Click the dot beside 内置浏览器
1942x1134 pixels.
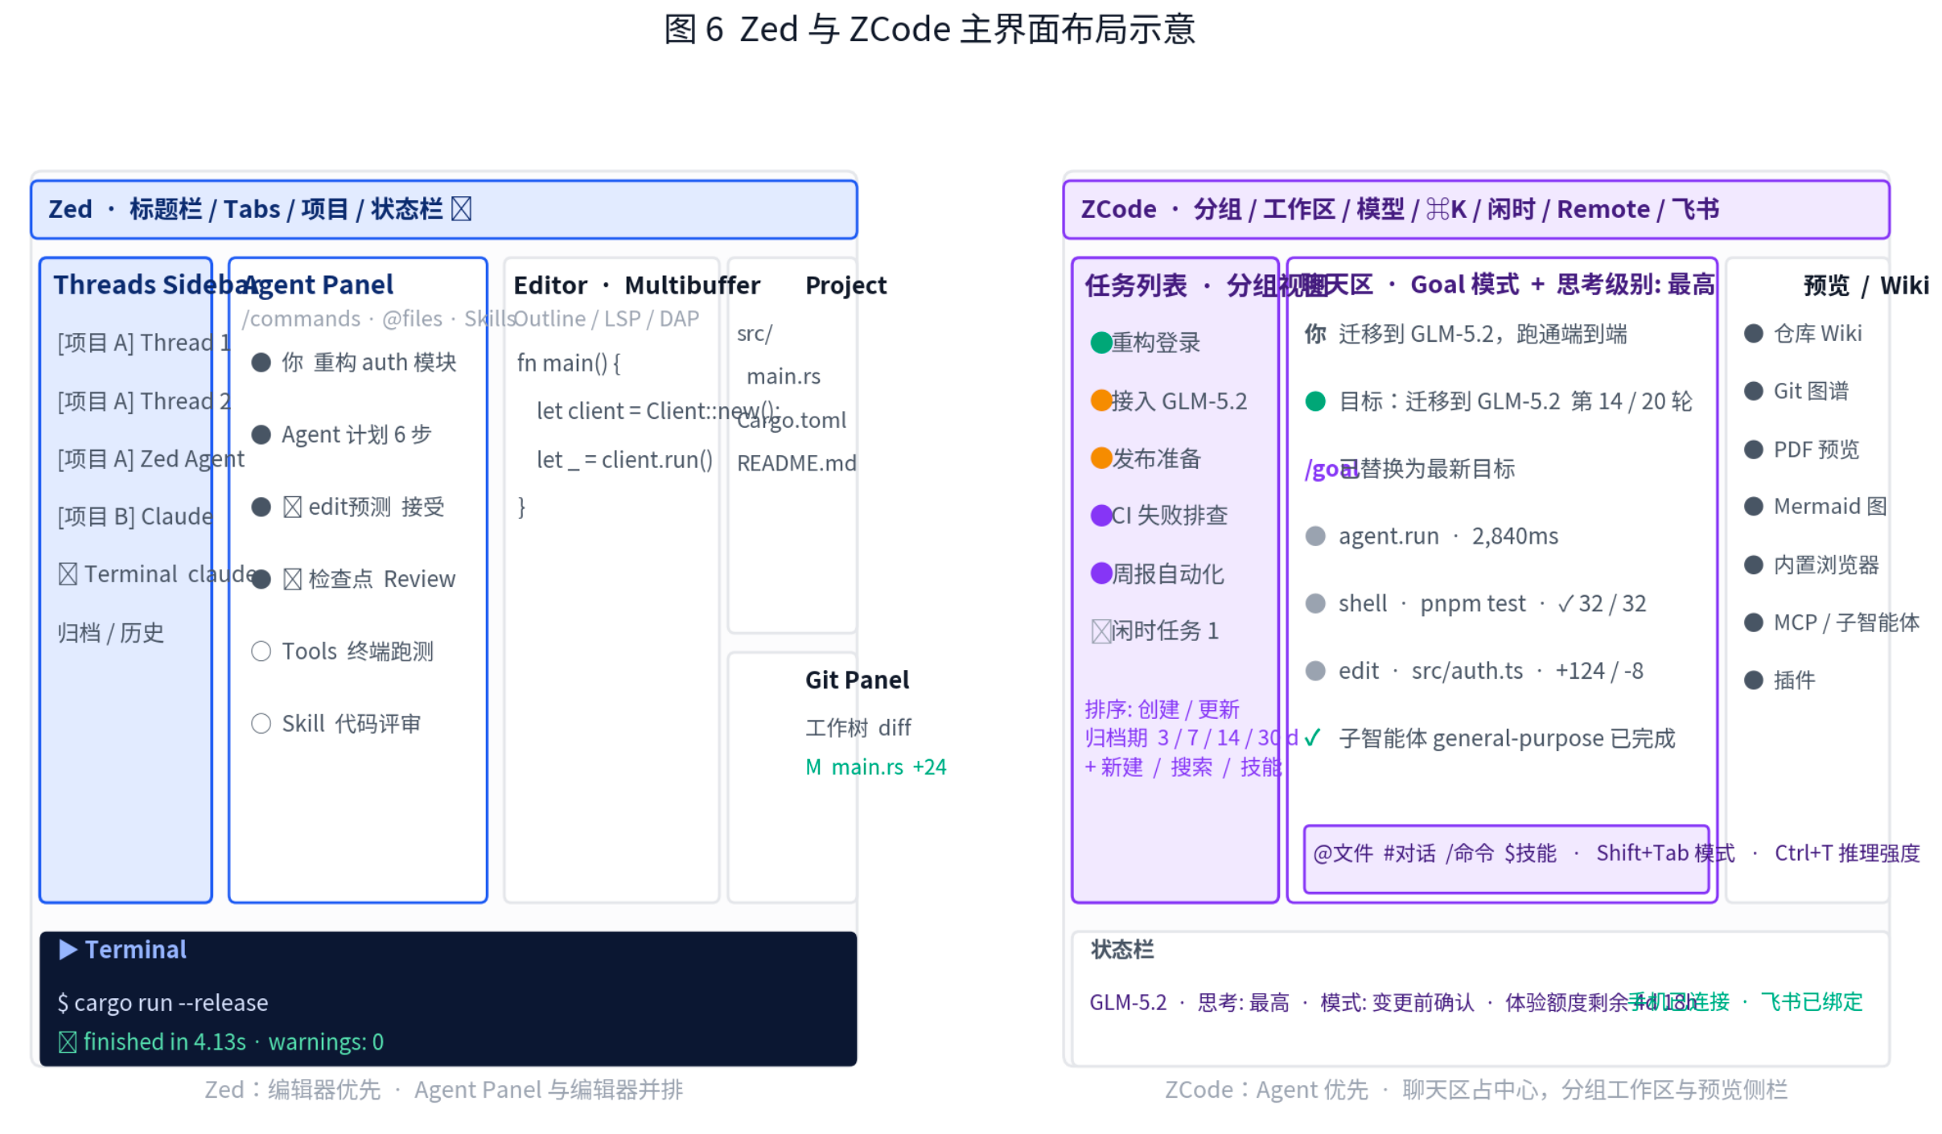pyautogui.click(x=1754, y=565)
